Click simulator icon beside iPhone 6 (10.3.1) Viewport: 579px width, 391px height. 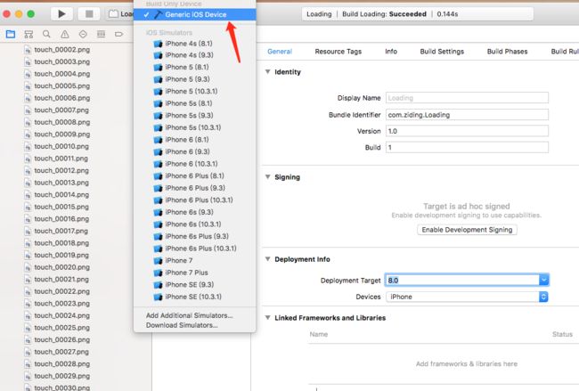[x=158, y=164]
